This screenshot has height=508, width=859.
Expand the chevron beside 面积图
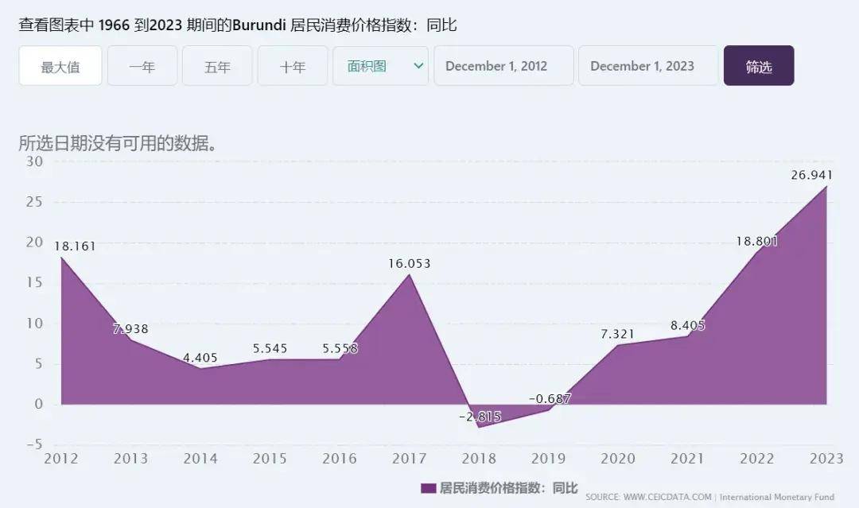point(417,66)
